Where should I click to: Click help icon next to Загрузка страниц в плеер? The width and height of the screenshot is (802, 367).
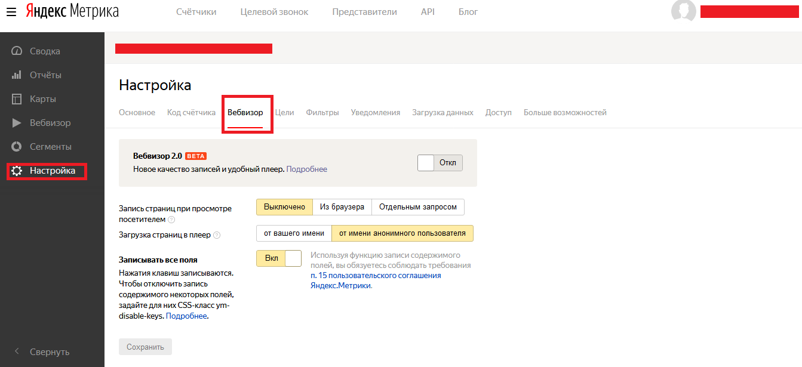click(217, 235)
